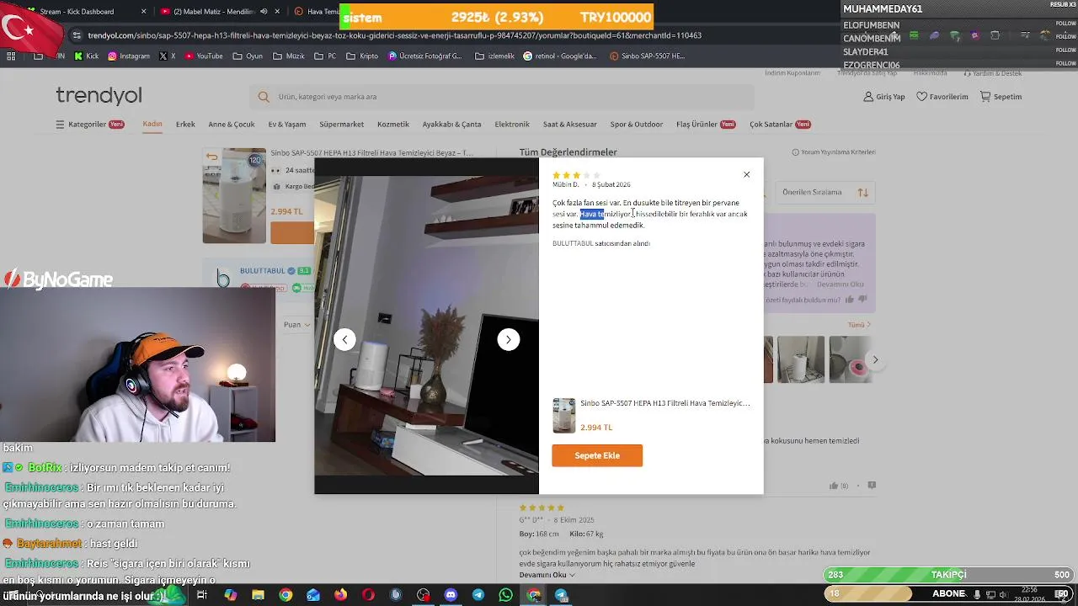
Task: Open the Oyun bookmarks folder
Action: [x=248, y=56]
